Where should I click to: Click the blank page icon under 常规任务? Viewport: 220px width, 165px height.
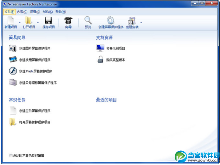[x=13, y=110]
